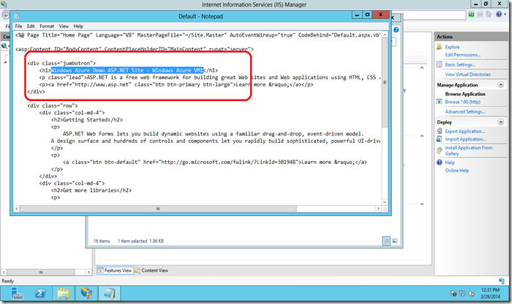Click the help icon in IIS toolbar
This screenshot has height=304, width=512.
point(498,15)
